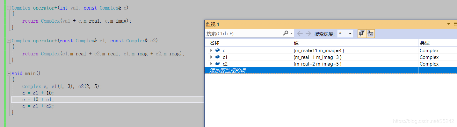Open the search options dropdown arrow beside magnifier
Screen dimensions: 457x127
point(291,33)
